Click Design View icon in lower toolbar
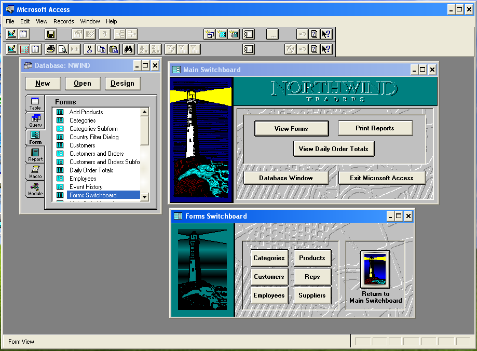This screenshot has width=477, height=351. (x=11, y=49)
